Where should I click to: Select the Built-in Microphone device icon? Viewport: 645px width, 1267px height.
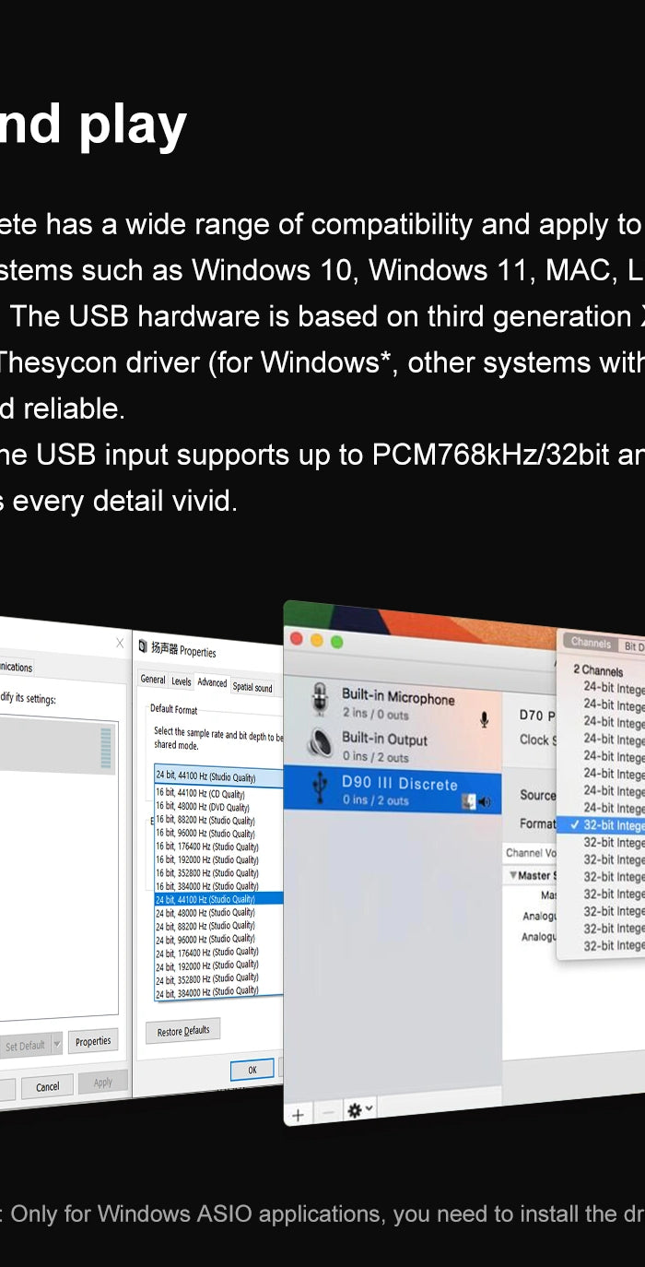pyautogui.click(x=320, y=700)
